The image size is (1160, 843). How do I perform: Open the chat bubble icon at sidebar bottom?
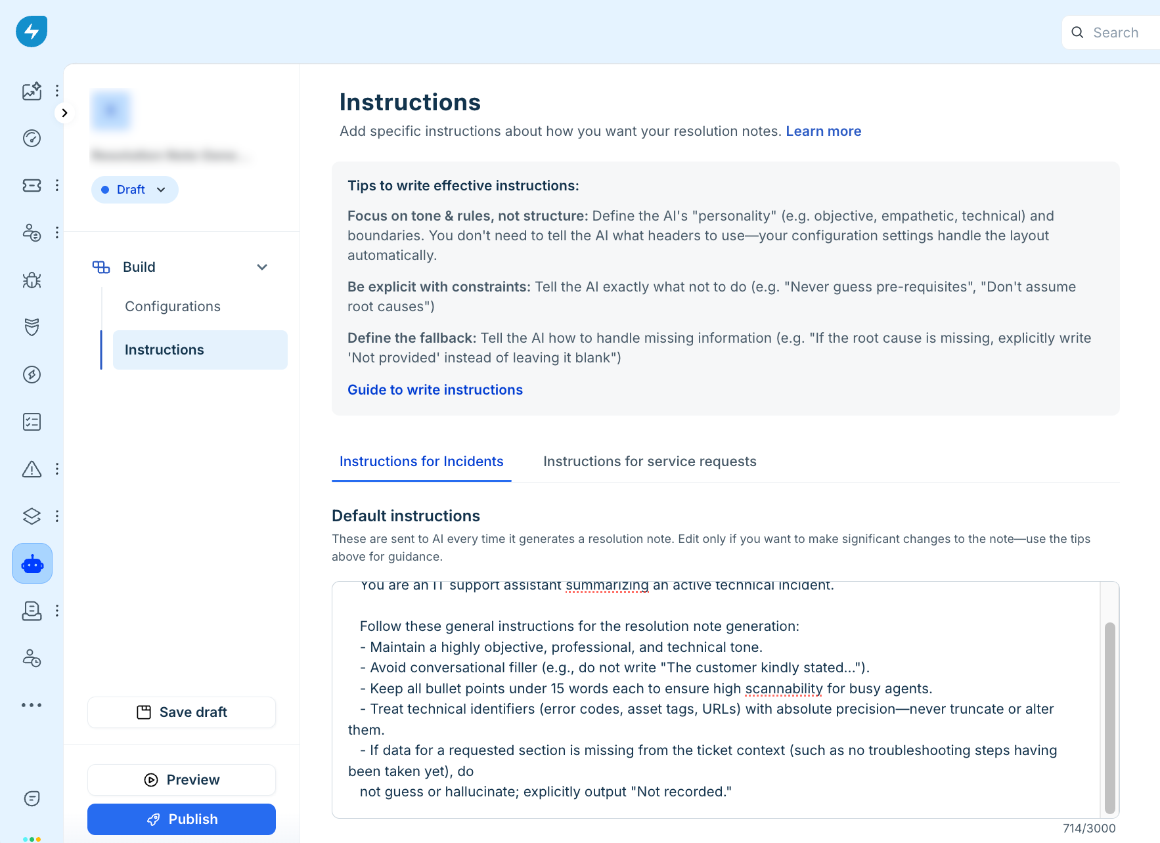click(x=32, y=798)
